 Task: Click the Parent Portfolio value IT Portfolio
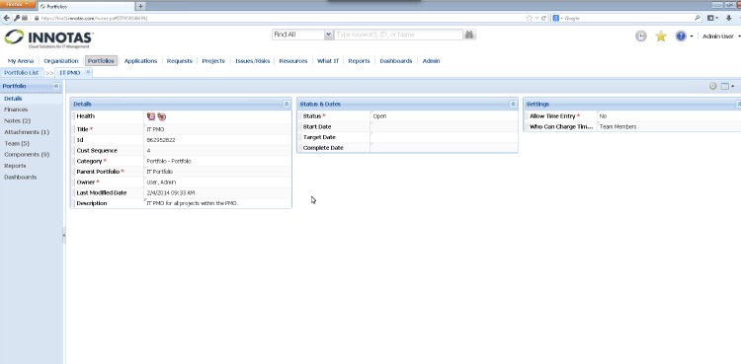(x=160, y=172)
